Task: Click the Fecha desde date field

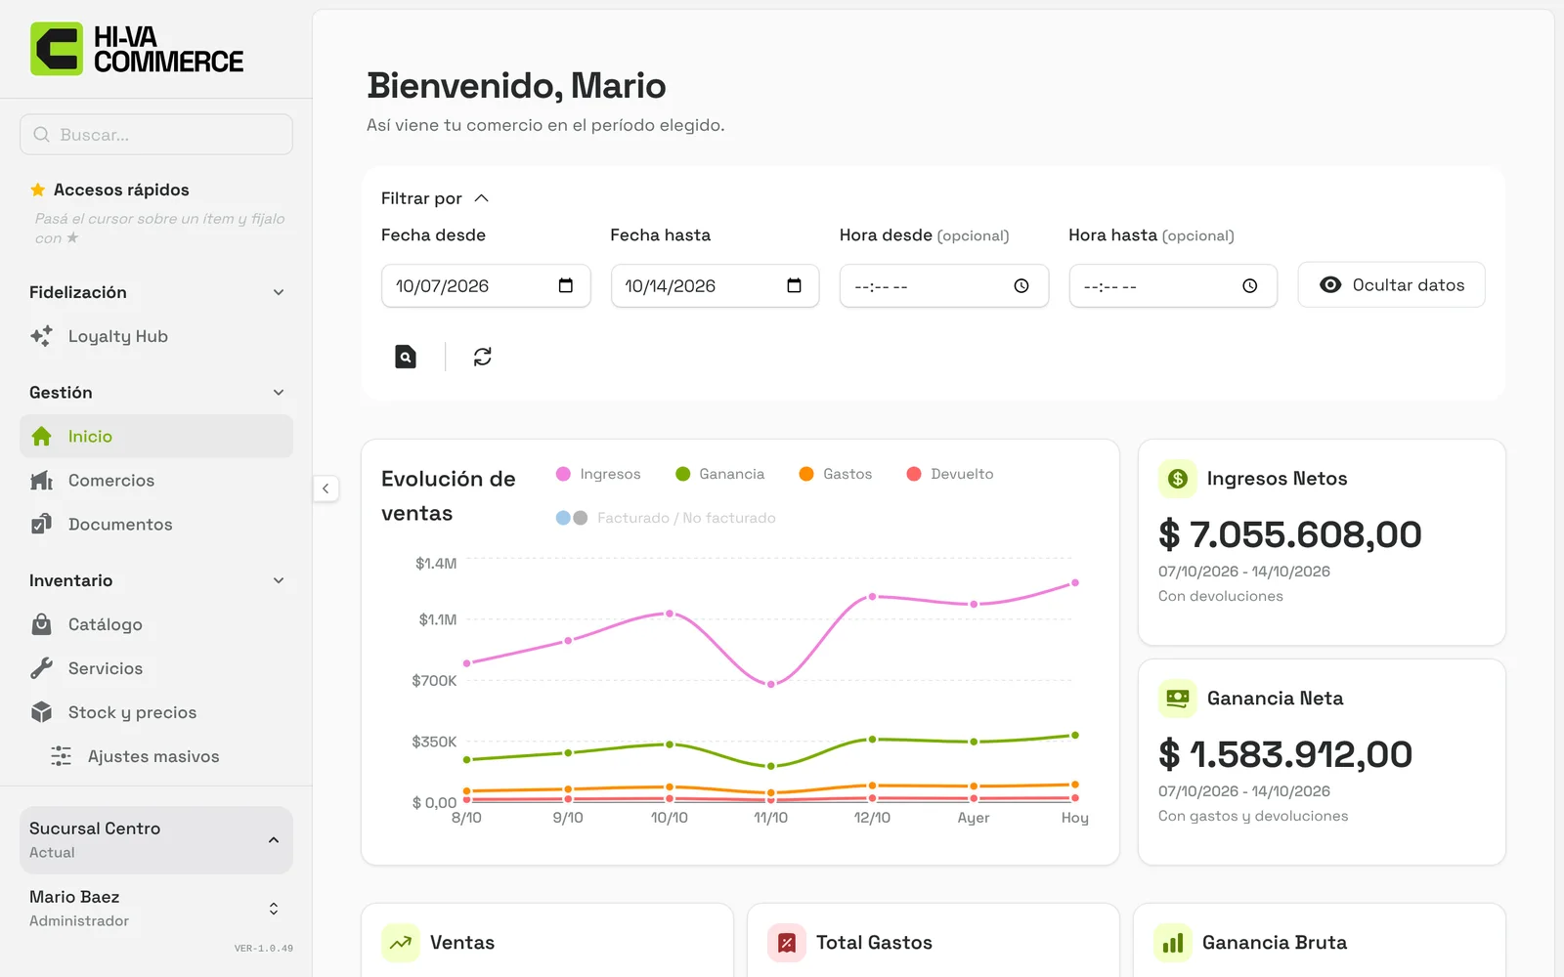Action: (486, 285)
